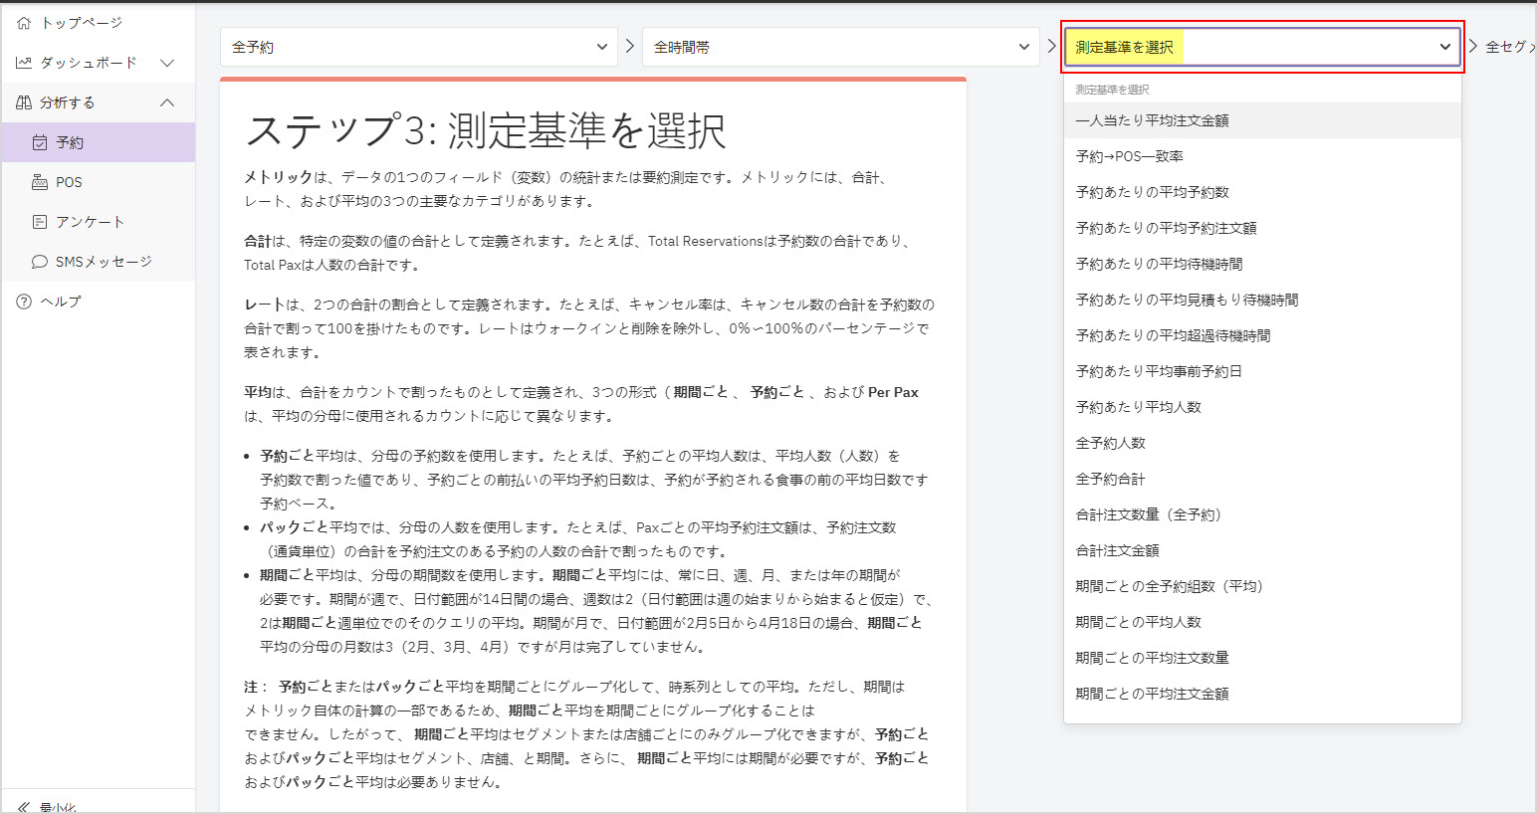Click the home icon beside トップページ
This screenshot has height=814, width=1537.
[x=24, y=23]
